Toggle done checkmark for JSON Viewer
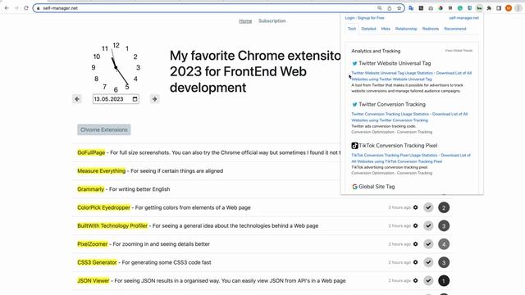This screenshot has width=525, height=295. (x=428, y=280)
